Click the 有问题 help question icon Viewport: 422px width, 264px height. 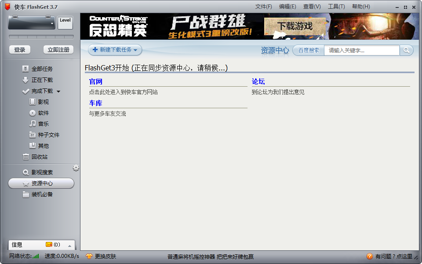[370, 256]
